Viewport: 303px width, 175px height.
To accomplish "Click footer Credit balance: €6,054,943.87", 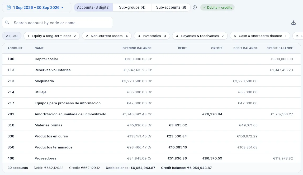I will coord(186,168).
